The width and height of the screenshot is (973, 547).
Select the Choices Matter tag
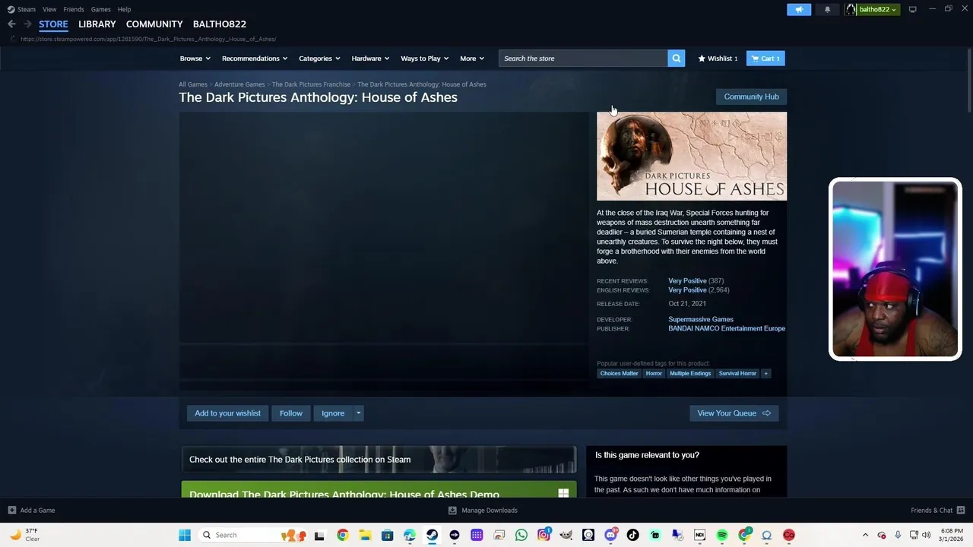(619, 373)
